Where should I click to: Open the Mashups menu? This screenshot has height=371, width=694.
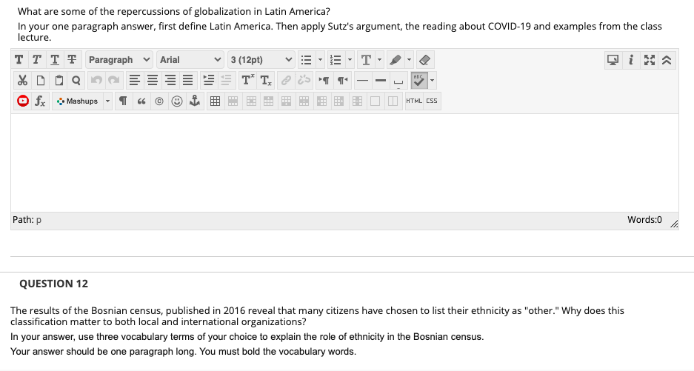78,101
